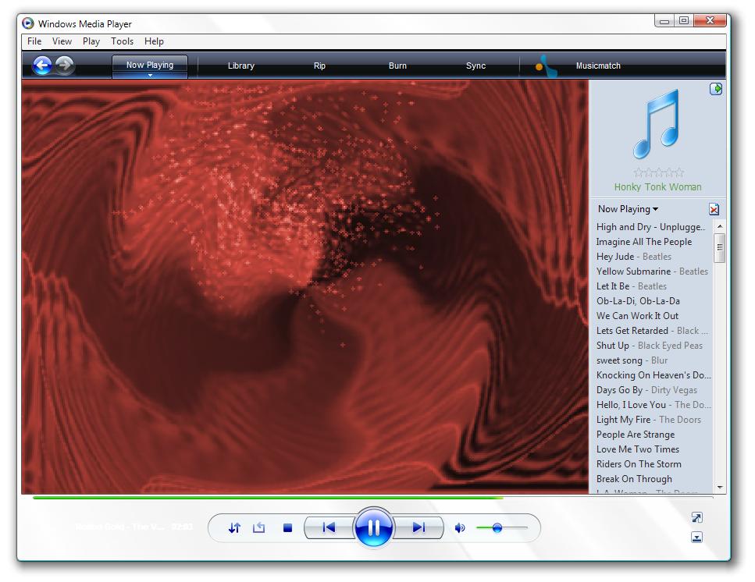Click the red visualization display area
This screenshot has width=755, height=582.
click(304, 286)
